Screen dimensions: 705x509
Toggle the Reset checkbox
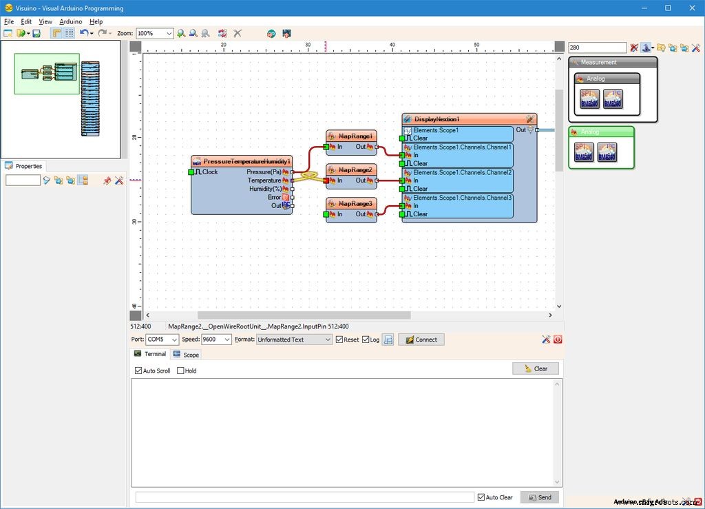[339, 340]
